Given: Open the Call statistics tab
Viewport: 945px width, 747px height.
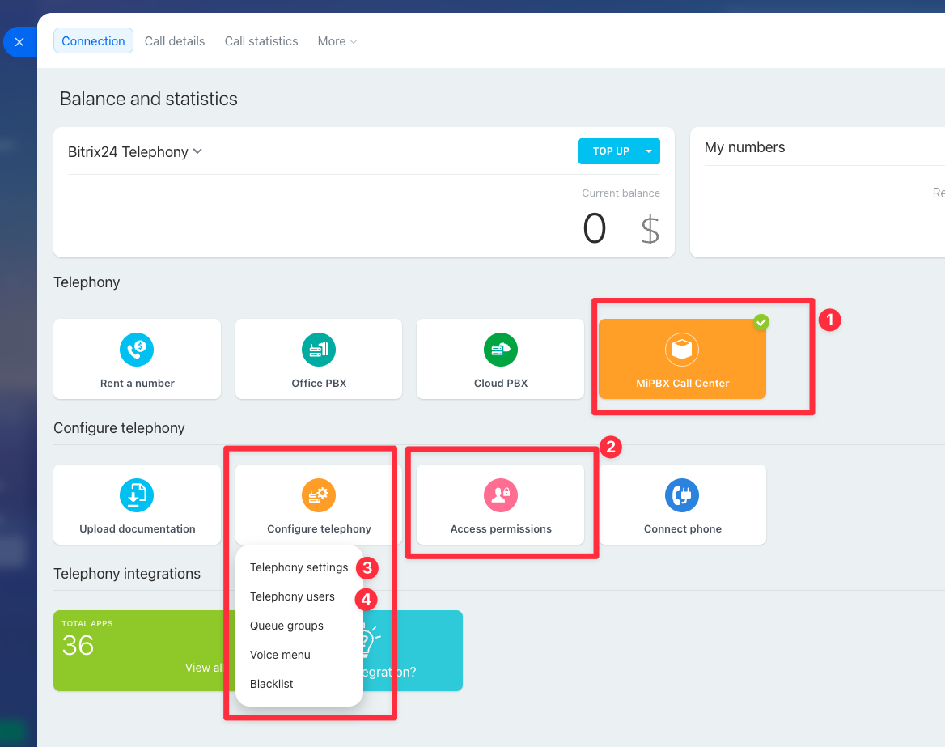Looking at the screenshot, I should (261, 41).
